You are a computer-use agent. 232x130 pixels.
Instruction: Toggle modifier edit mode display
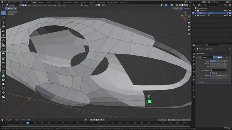(x=216, y=57)
